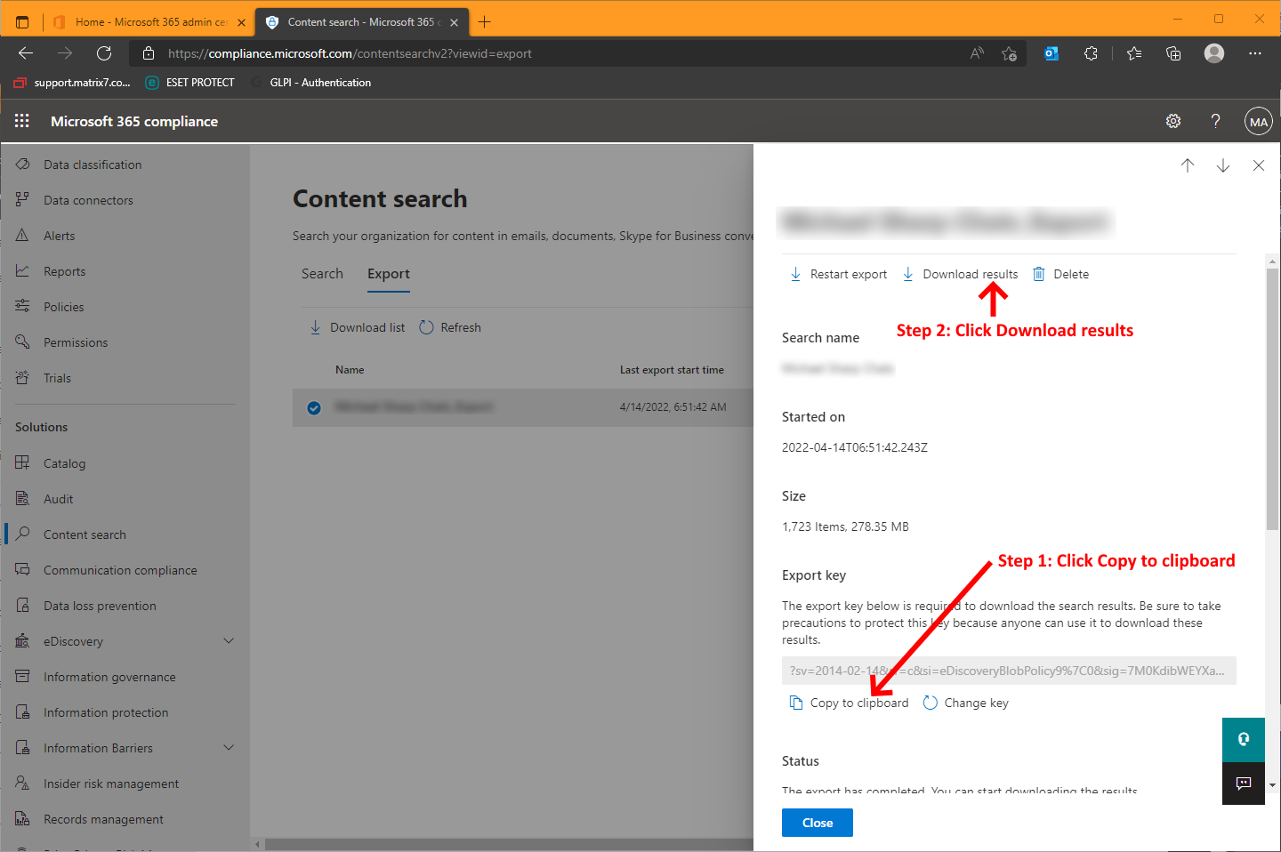Reload the browser page
The image size is (1281, 852).
pos(104,53)
